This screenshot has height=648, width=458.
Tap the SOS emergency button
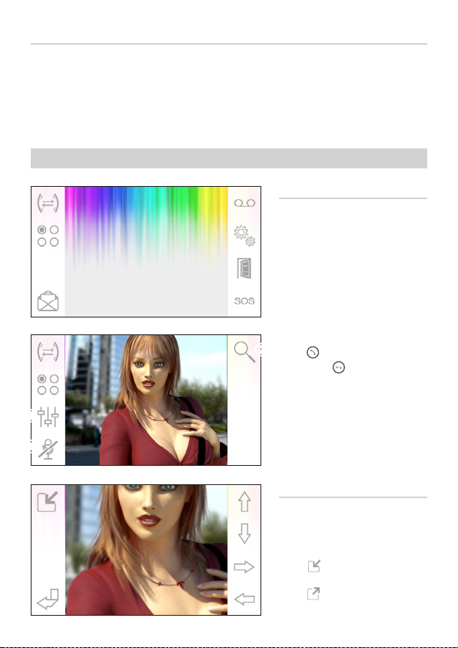pyautogui.click(x=244, y=301)
